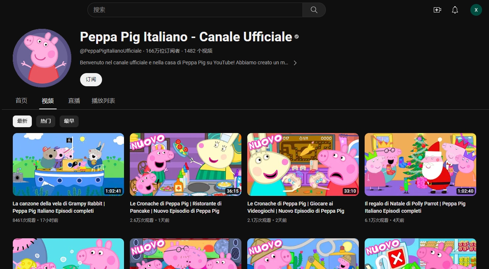Open the Polly Parrot Christmas thumbnail
Viewport: 489px width, 269px height.
(x=420, y=164)
